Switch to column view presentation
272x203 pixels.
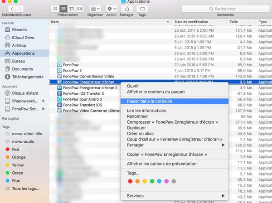click(x=71, y=9)
